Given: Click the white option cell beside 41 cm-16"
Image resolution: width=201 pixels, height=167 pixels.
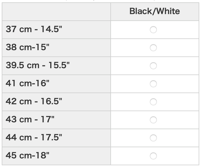Looking at the screenshot, I should [x=180, y=84].
